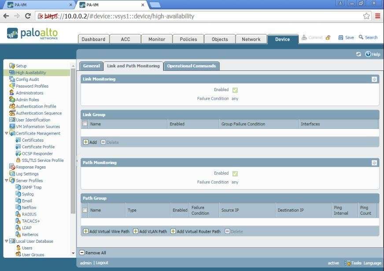Click the Tasks icon in status bar
This screenshot has width=384, height=271.
click(347, 263)
